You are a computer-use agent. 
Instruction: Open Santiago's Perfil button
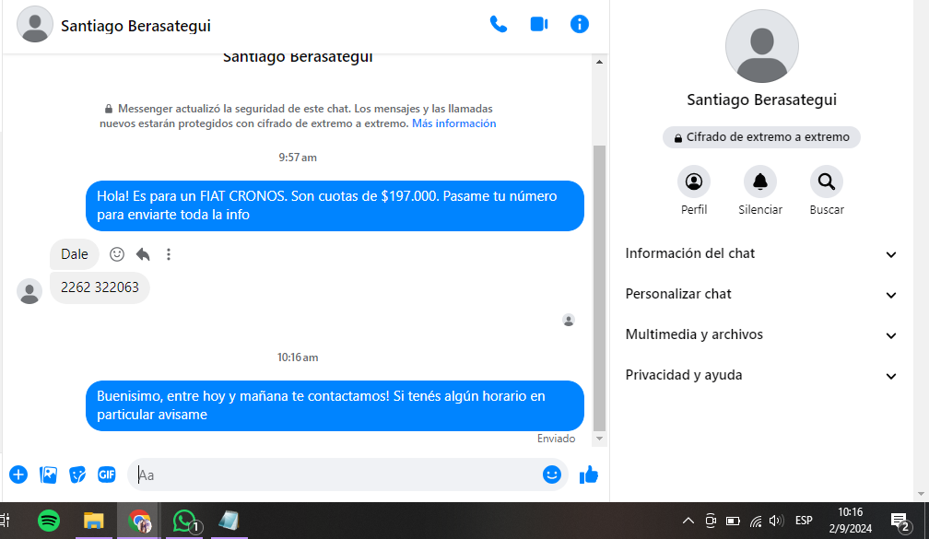click(693, 182)
